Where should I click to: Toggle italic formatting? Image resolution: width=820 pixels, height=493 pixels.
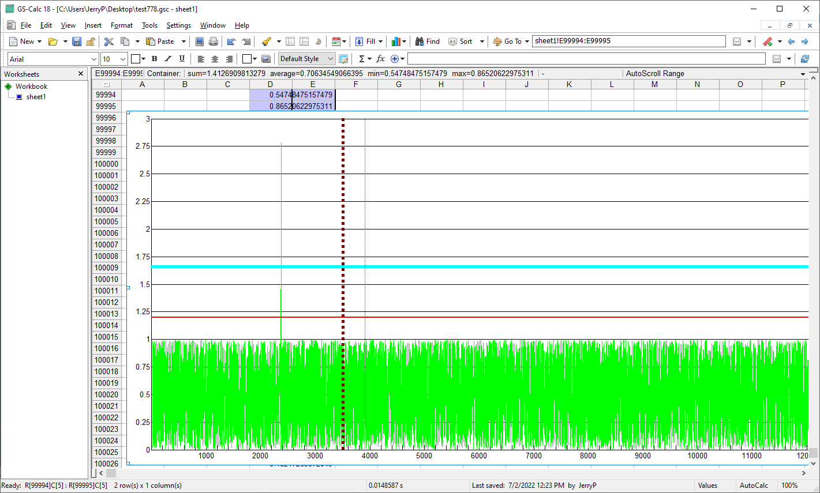click(x=168, y=59)
